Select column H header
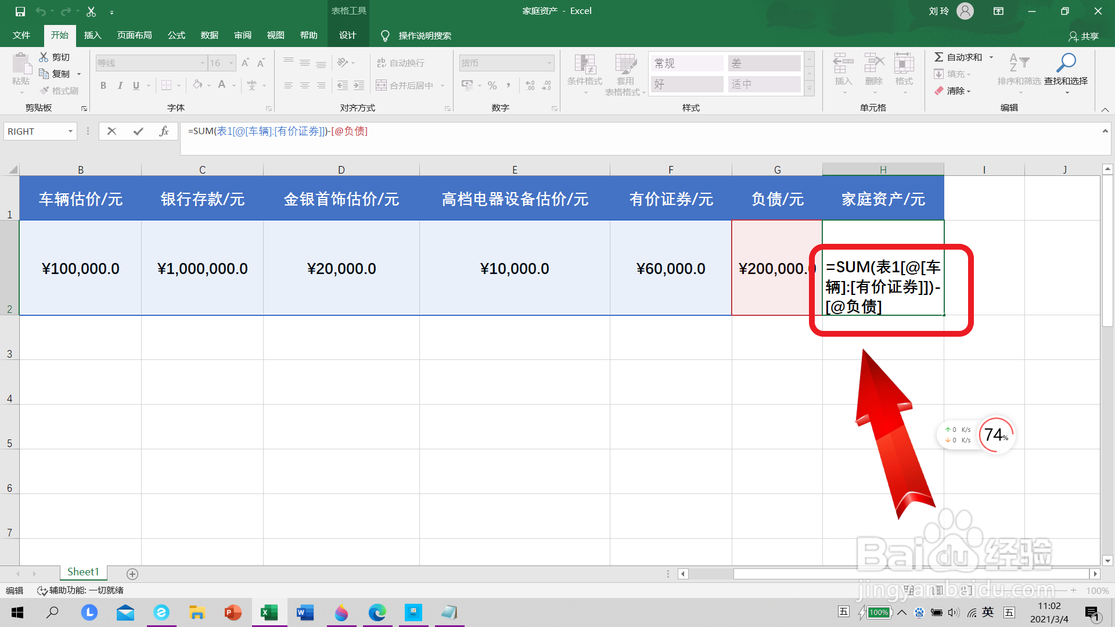1115x627 pixels. 883,170
